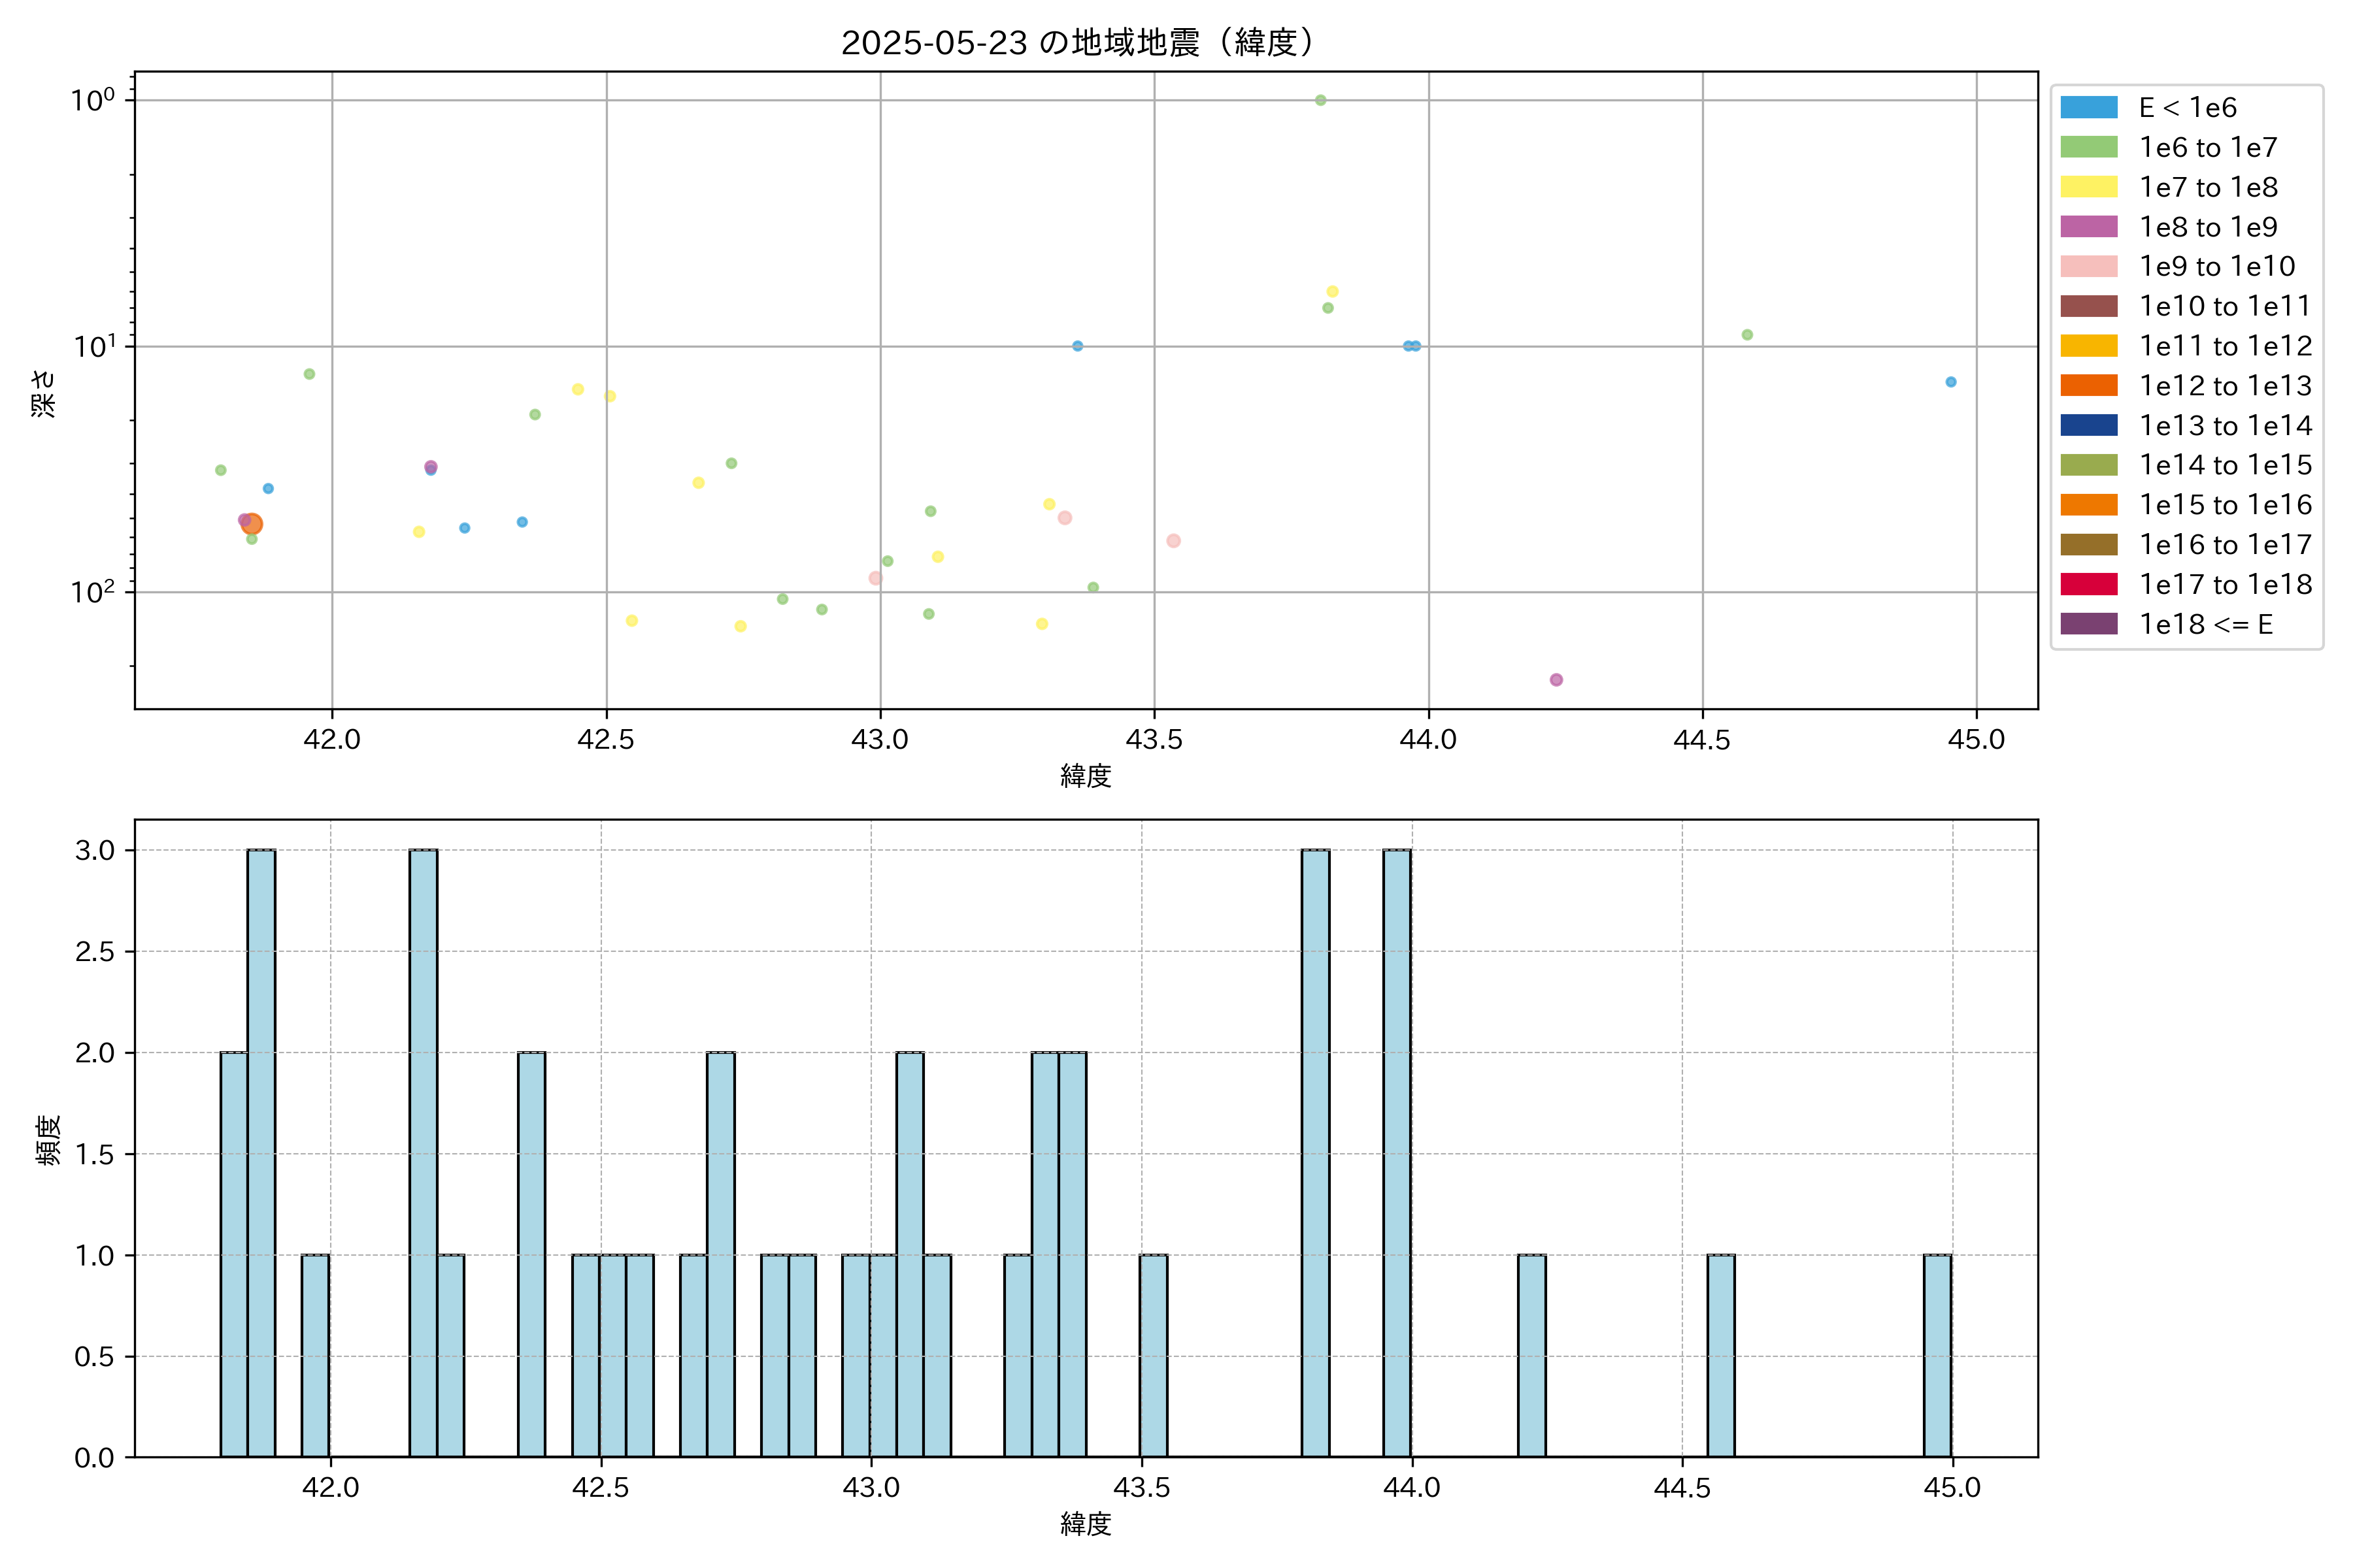Click the navy '1e13 to 1e14' legend swatch

(2089, 425)
